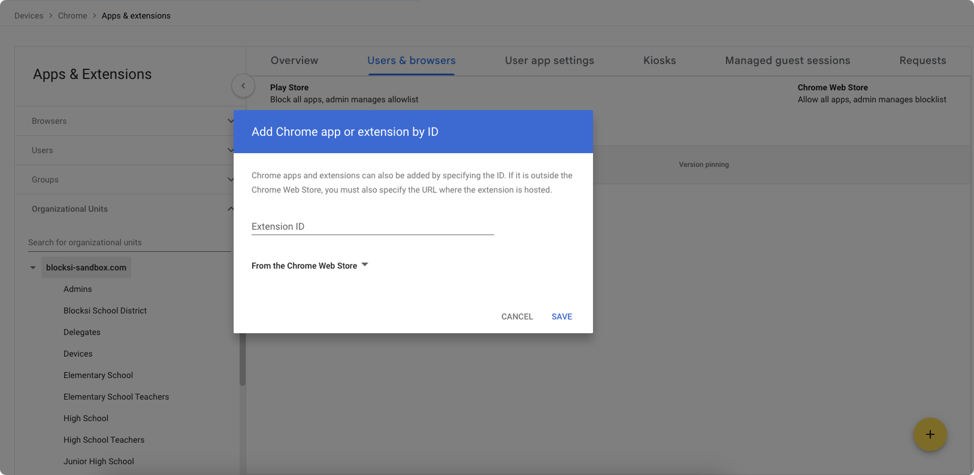
Task: Save the extension ID dialog
Action: pos(562,316)
